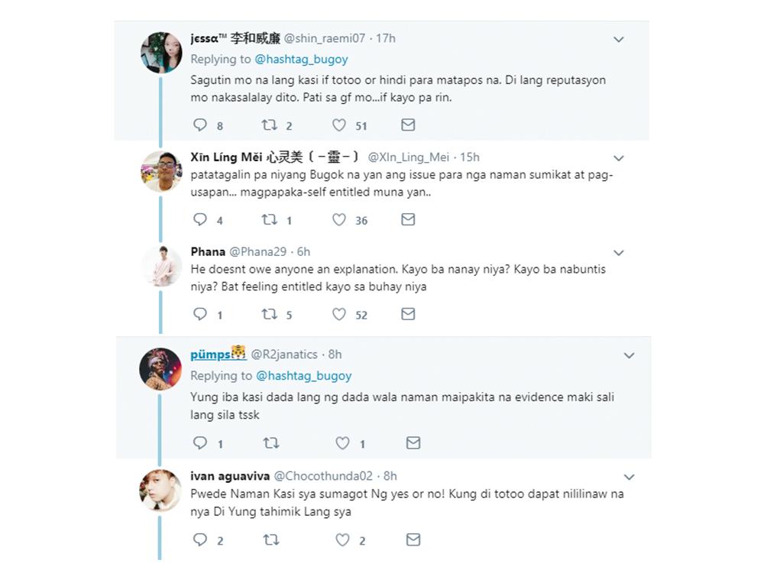
Task: Open the @hashtag_bugoy link in pümps' reply
Action: coord(303,376)
